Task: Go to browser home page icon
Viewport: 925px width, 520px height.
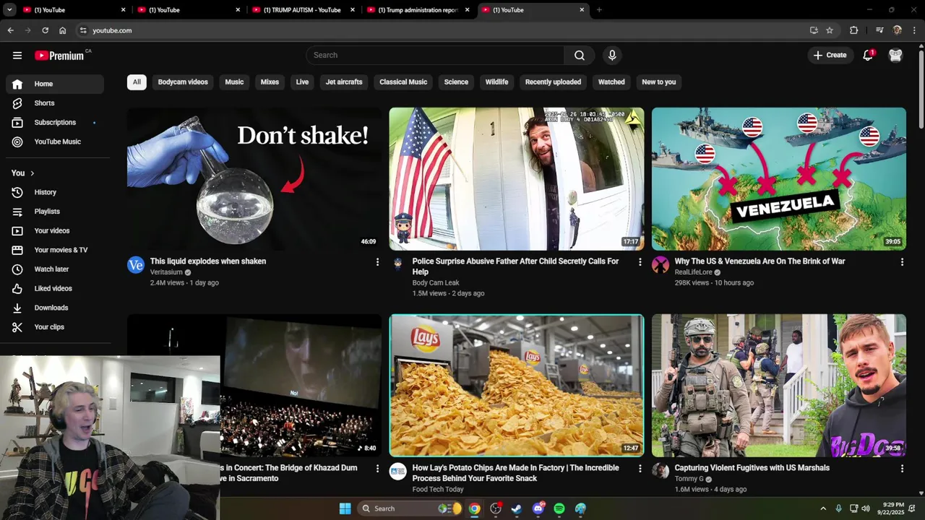Action: pyautogui.click(x=63, y=30)
